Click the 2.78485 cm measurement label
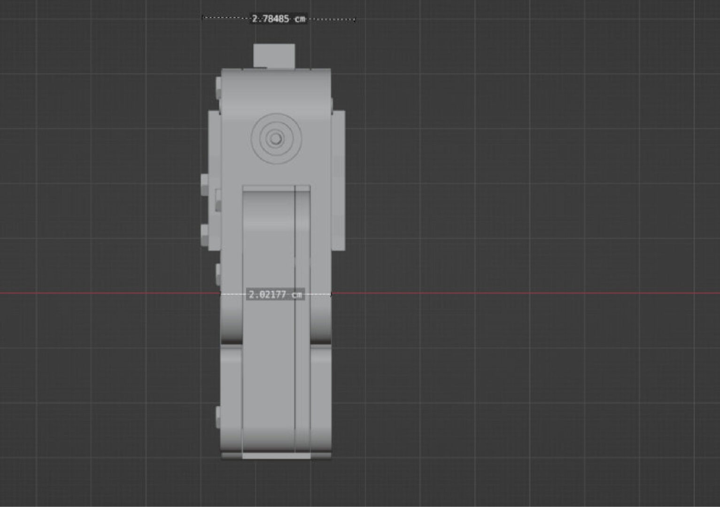The width and height of the screenshot is (720, 507). click(279, 19)
